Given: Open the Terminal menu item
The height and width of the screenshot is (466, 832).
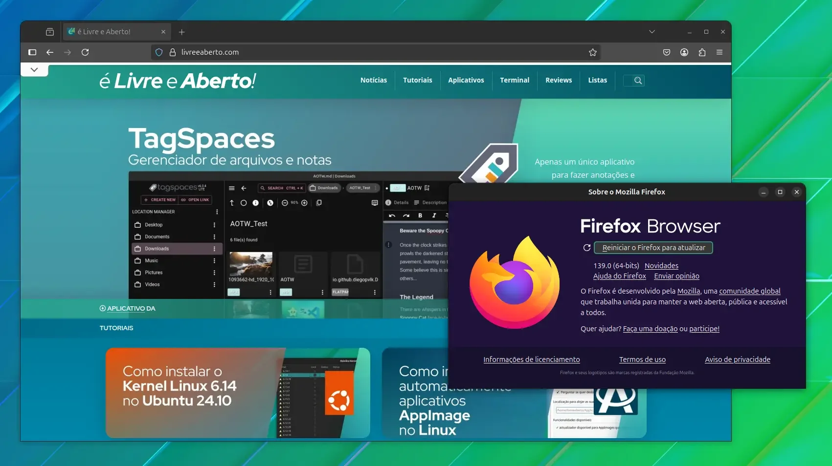Looking at the screenshot, I should 515,80.
